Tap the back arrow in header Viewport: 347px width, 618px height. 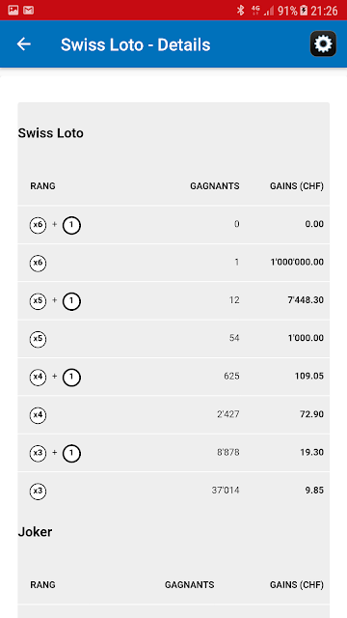point(23,44)
